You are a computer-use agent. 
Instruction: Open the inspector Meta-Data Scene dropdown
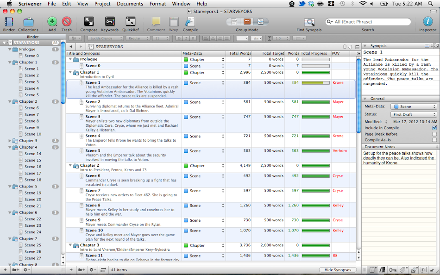414,106
